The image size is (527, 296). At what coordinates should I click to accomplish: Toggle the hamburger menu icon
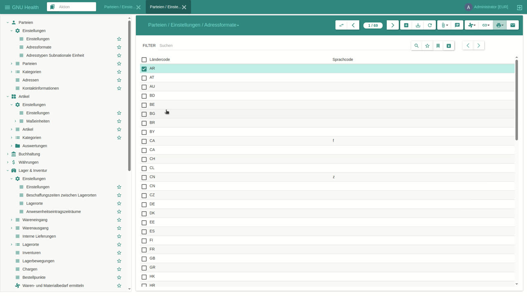[x=7, y=7]
